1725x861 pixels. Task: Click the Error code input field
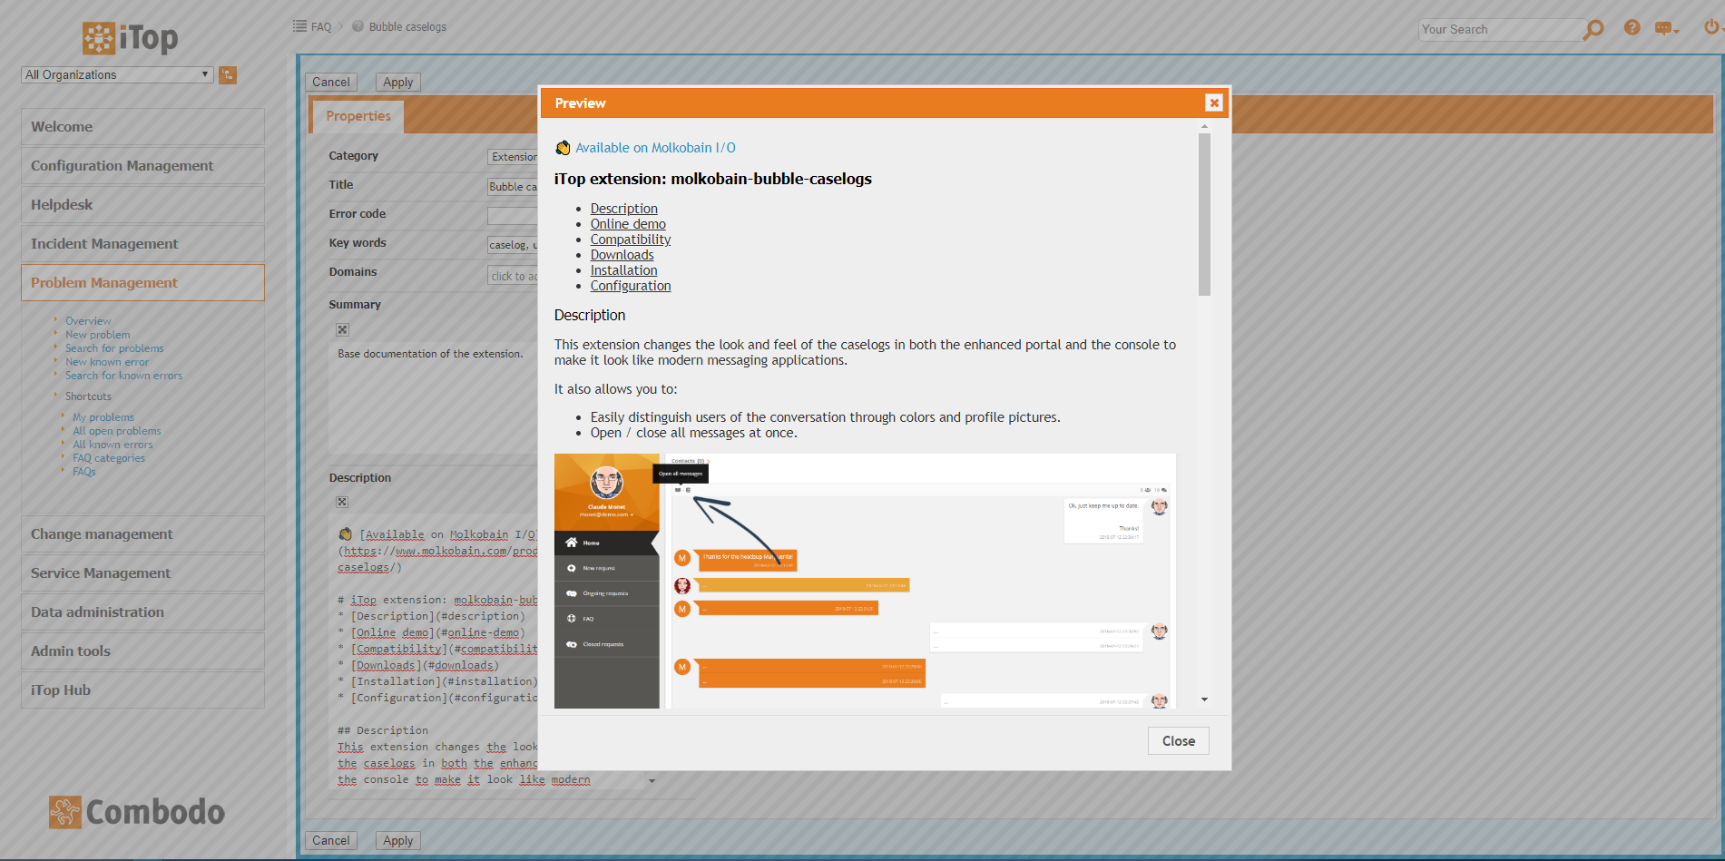click(x=513, y=216)
